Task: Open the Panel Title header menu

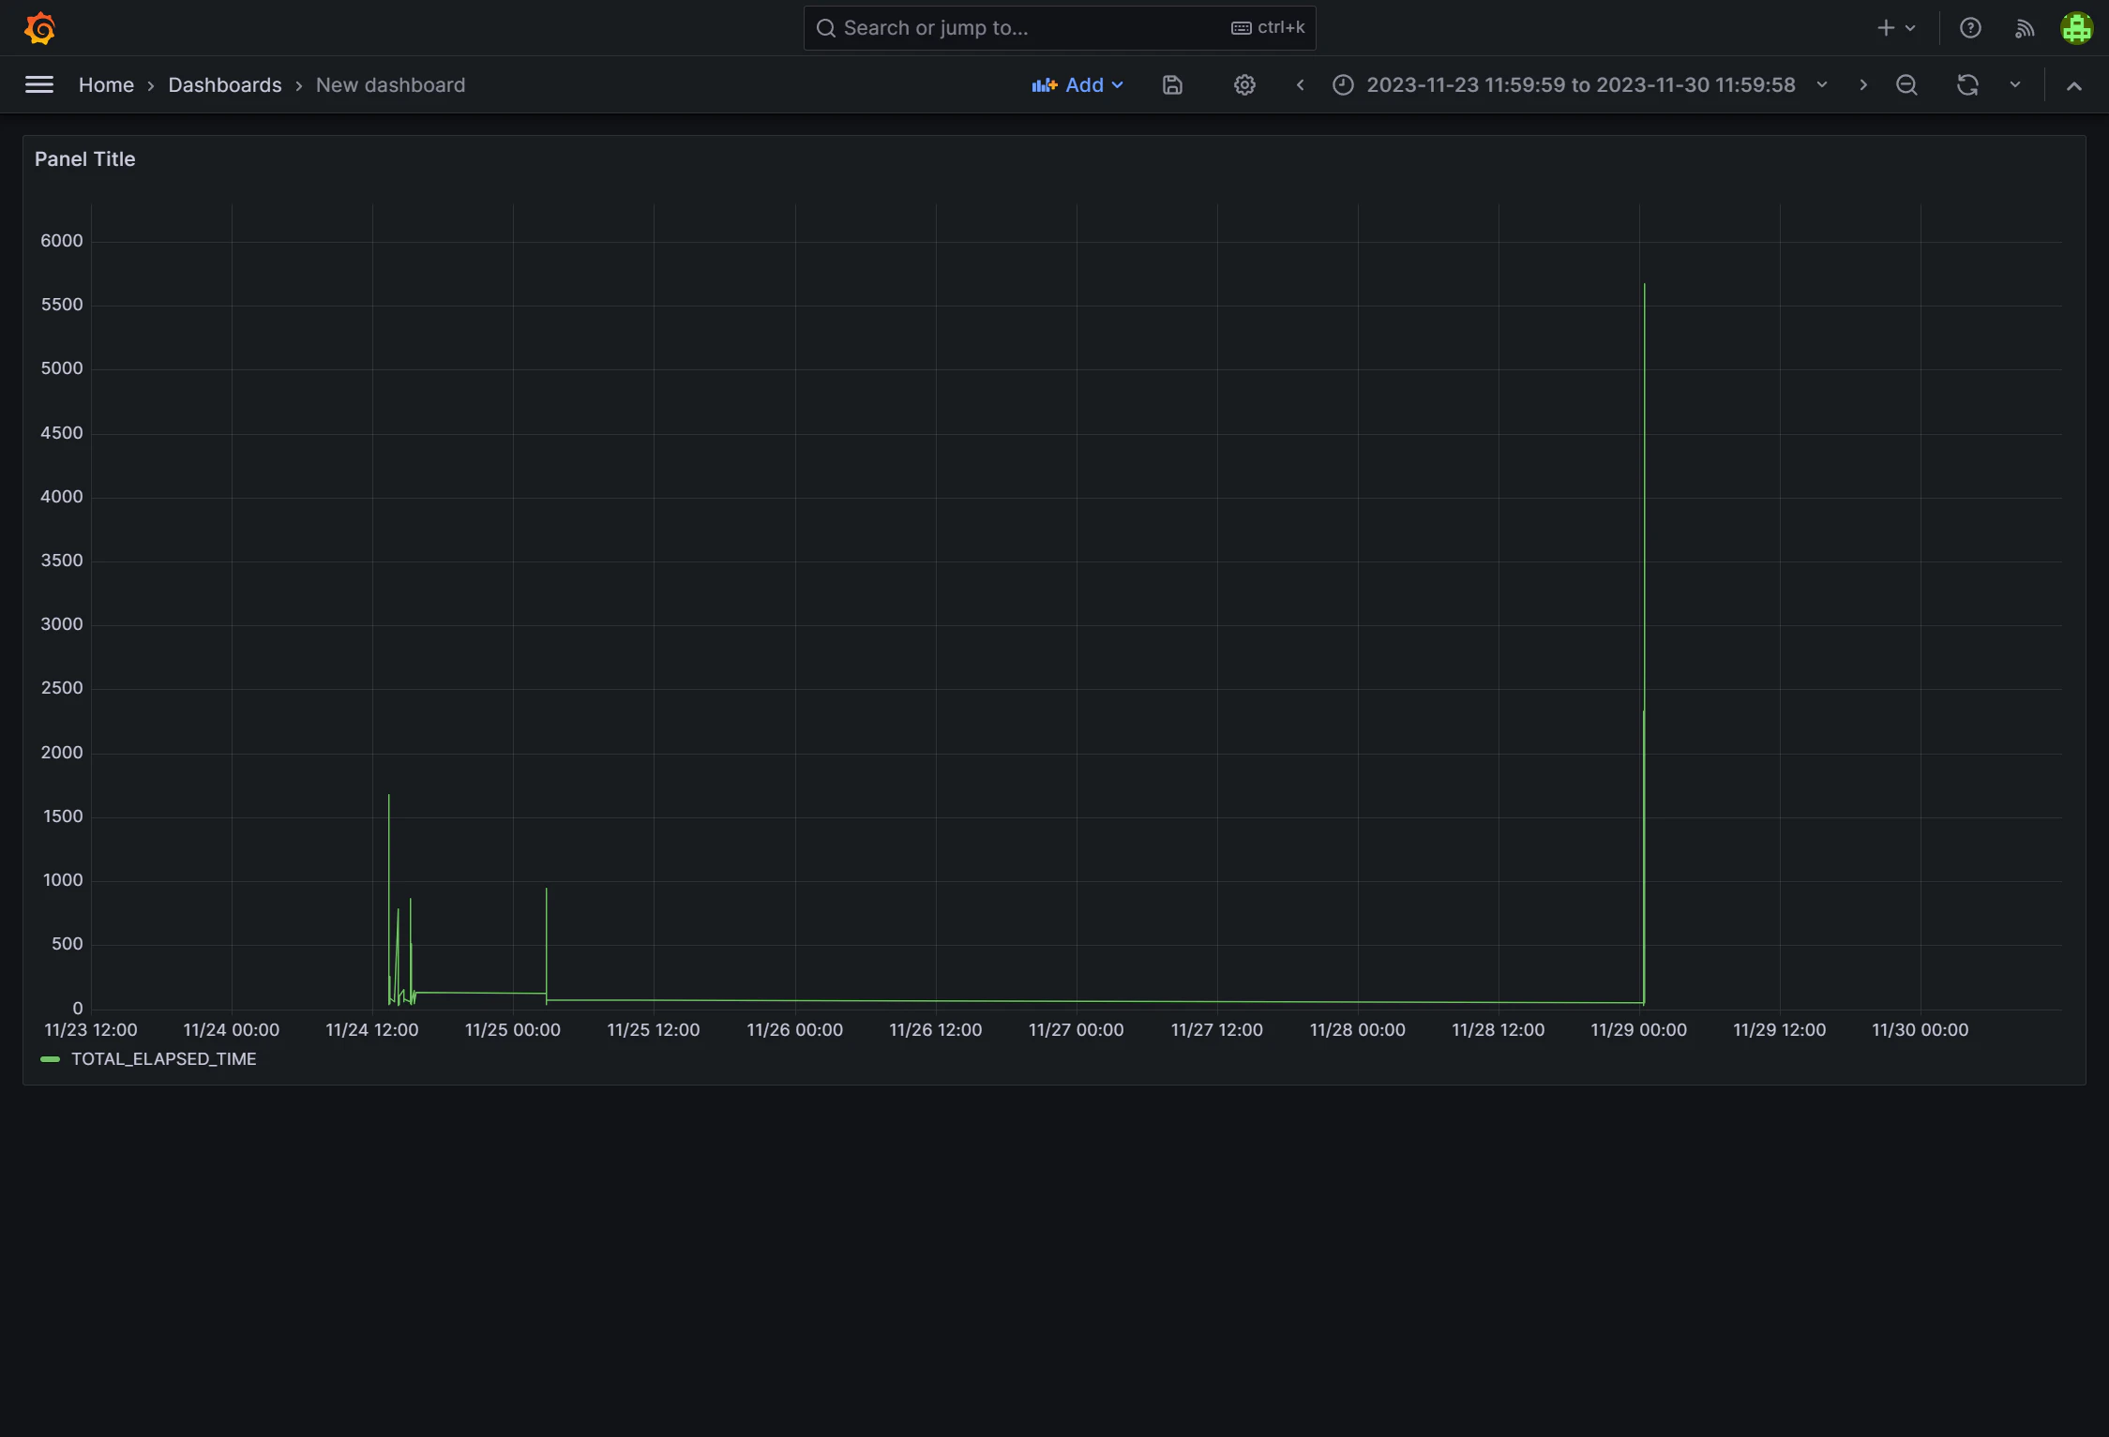Action: point(85,159)
